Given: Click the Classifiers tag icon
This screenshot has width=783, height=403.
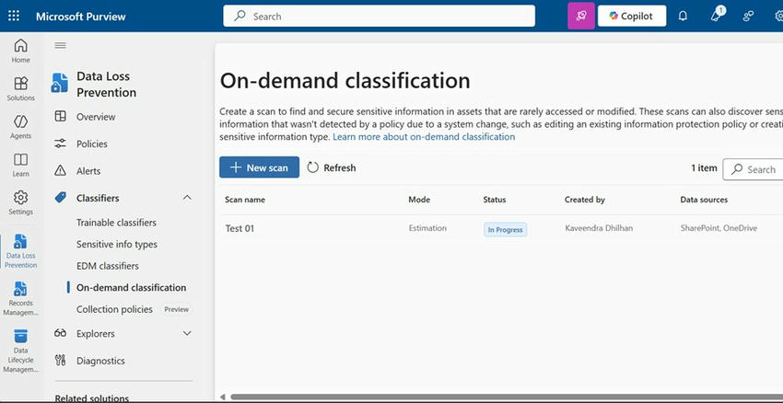Looking at the screenshot, I should tap(60, 198).
